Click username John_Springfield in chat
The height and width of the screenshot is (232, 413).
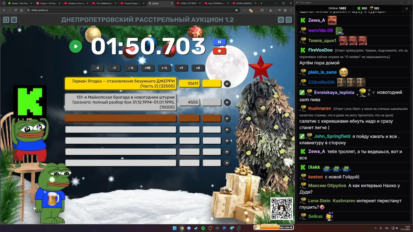pyautogui.click(x=332, y=136)
